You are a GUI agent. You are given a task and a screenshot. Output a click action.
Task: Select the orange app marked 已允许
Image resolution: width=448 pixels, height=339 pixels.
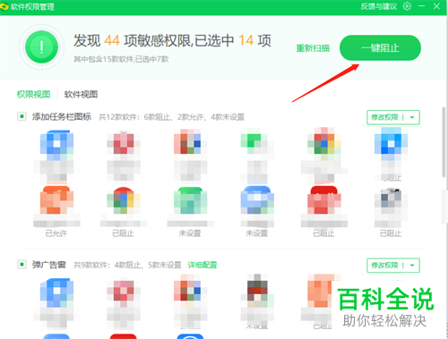[56, 200]
